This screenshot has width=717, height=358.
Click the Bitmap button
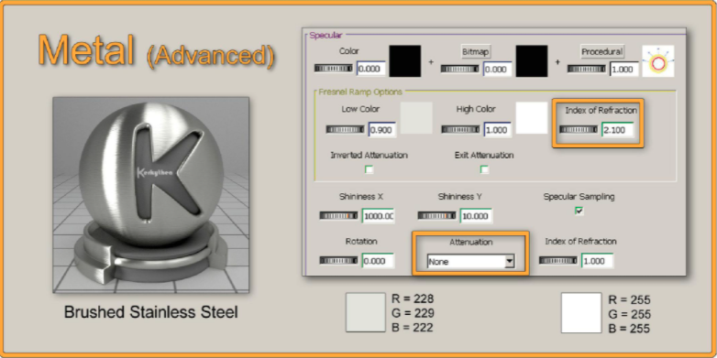pyautogui.click(x=476, y=52)
